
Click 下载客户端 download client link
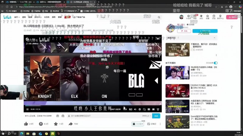point(79,17)
